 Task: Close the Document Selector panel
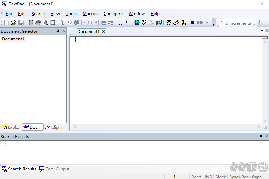64,31
